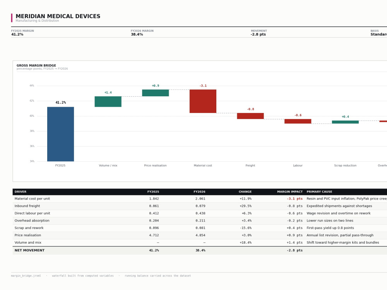Click the First-pass yield up 0.8 points cause

tap(330, 228)
